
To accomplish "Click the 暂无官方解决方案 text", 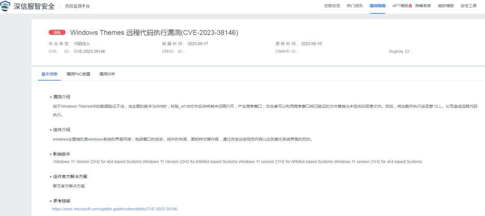I will (69, 186).
